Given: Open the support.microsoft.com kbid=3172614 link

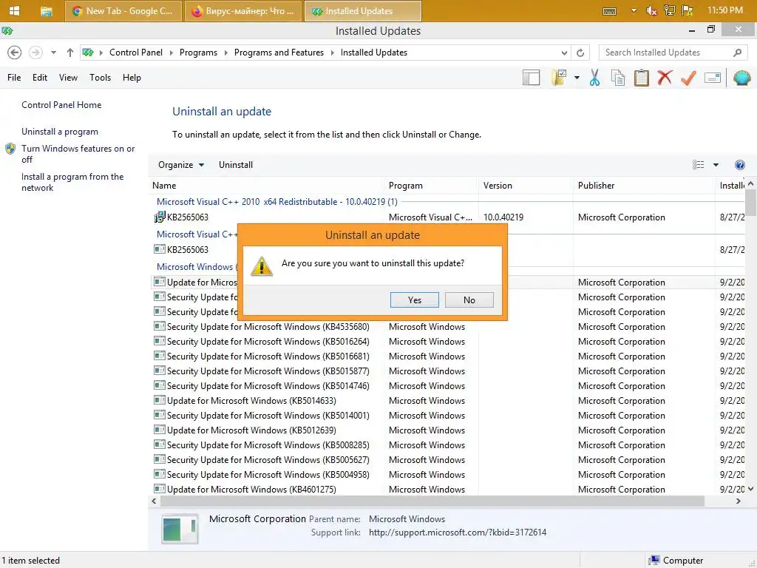Looking at the screenshot, I should click(458, 532).
